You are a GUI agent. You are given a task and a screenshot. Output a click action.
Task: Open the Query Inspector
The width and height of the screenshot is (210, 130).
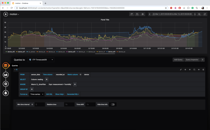192,60
